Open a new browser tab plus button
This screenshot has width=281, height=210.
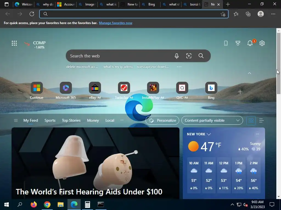(228, 4)
